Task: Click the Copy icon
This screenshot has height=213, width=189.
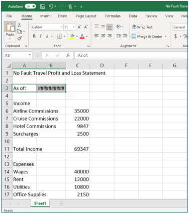Action: [20, 32]
